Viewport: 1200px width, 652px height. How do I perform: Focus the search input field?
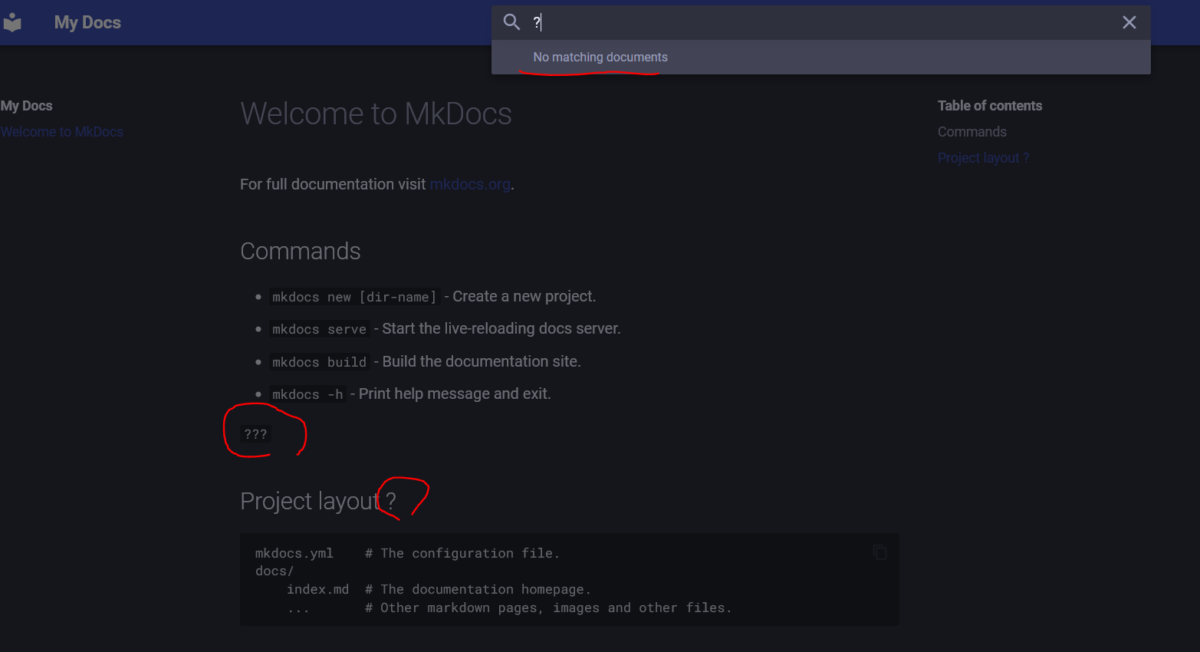(820, 22)
